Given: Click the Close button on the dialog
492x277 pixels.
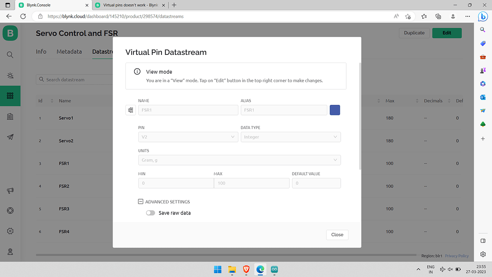Looking at the screenshot, I should pos(337,235).
